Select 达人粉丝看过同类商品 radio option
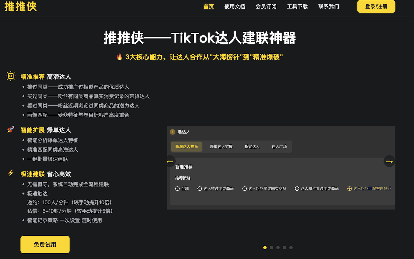The image size is (414, 259). (x=317, y=188)
